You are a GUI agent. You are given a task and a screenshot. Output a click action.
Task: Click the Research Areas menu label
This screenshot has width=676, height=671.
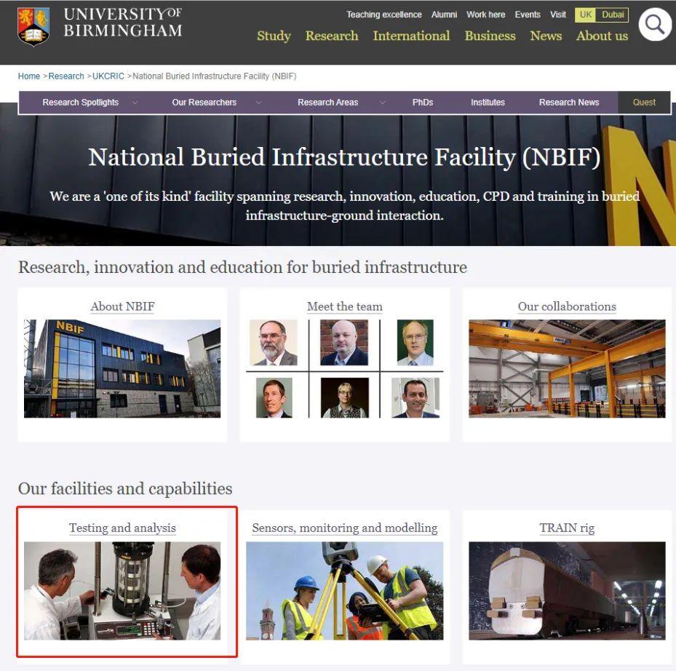327,103
